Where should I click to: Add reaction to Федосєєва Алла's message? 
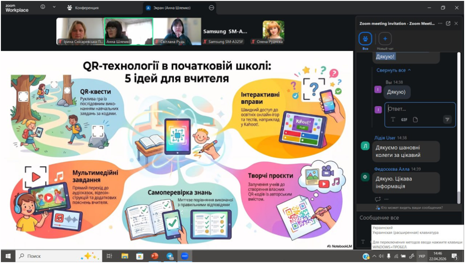tap(377, 199)
